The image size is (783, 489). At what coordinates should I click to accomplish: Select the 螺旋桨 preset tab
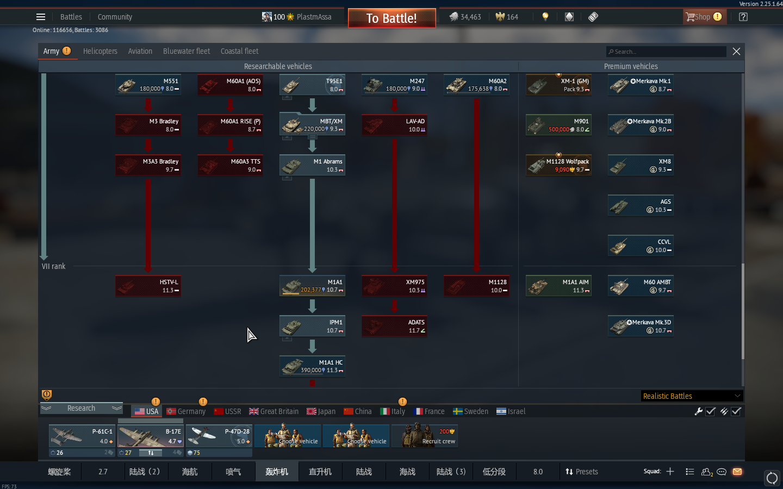tap(59, 472)
